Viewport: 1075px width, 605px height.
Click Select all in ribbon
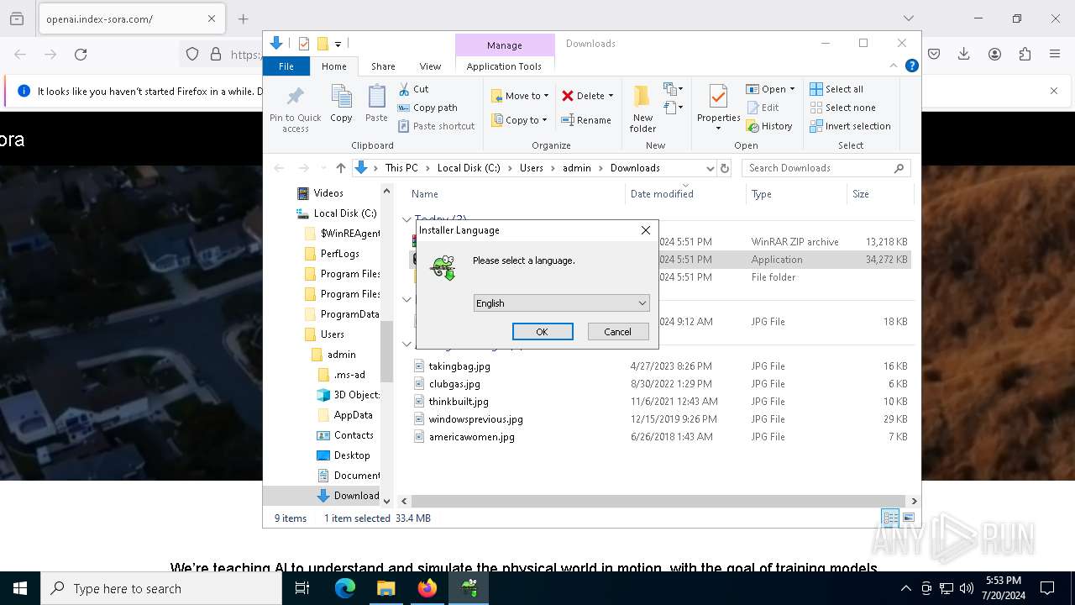pyautogui.click(x=836, y=89)
